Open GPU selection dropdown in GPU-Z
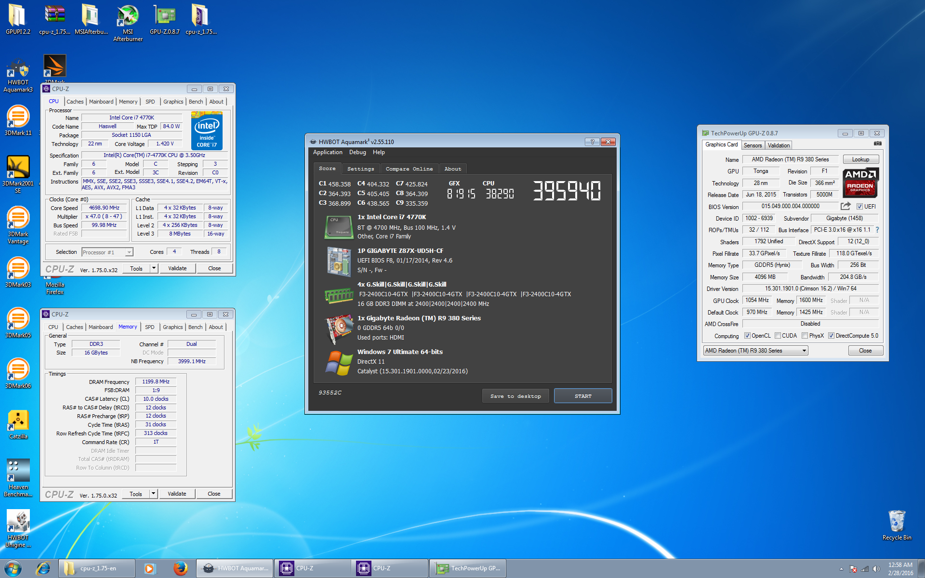 click(x=755, y=351)
